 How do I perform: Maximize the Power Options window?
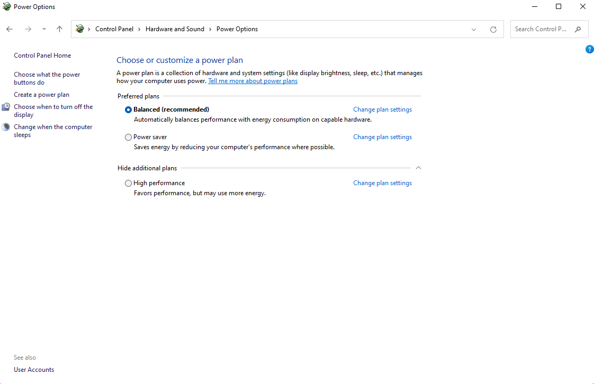(x=559, y=6)
